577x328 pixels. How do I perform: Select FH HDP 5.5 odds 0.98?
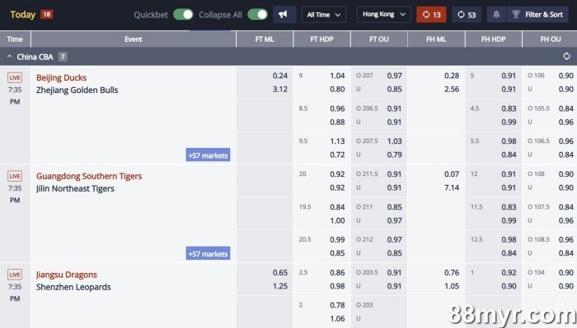[509, 141]
